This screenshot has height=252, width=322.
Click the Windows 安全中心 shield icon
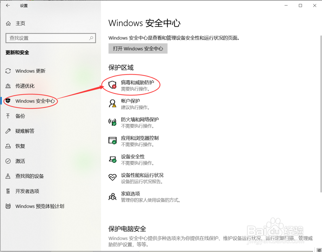coord(8,101)
